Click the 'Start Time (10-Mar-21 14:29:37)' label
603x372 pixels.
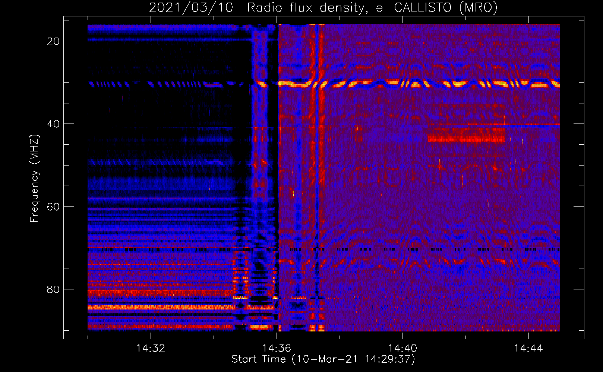tap(323, 359)
